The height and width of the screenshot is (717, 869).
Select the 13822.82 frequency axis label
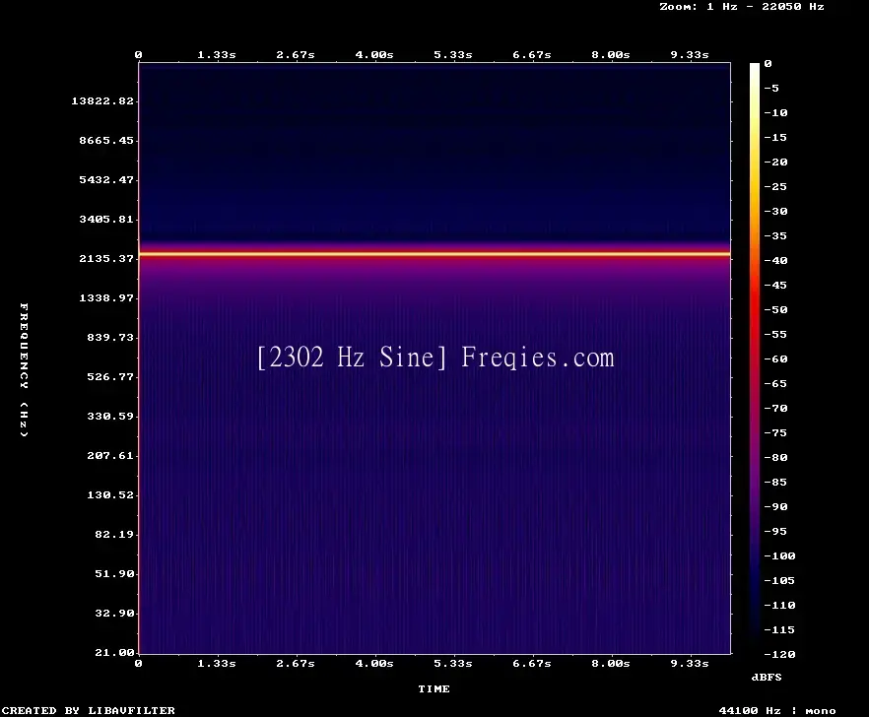(x=102, y=100)
